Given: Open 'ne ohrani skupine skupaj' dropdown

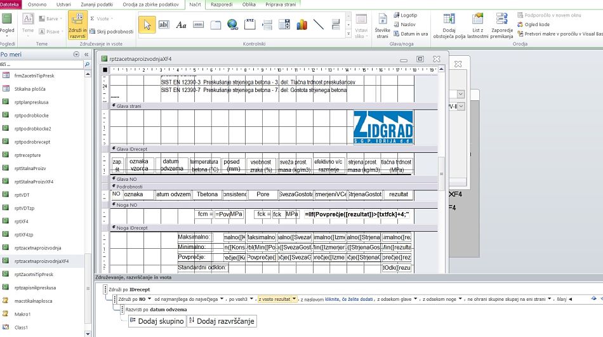Looking at the screenshot, I should click(x=549, y=299).
